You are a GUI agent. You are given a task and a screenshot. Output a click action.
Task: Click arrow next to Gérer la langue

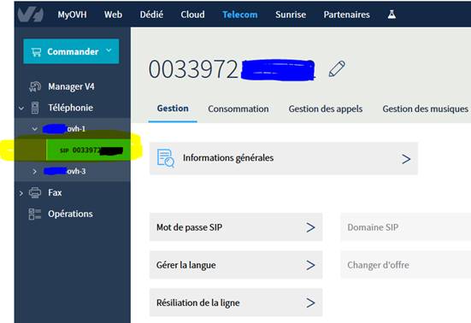tap(310, 265)
